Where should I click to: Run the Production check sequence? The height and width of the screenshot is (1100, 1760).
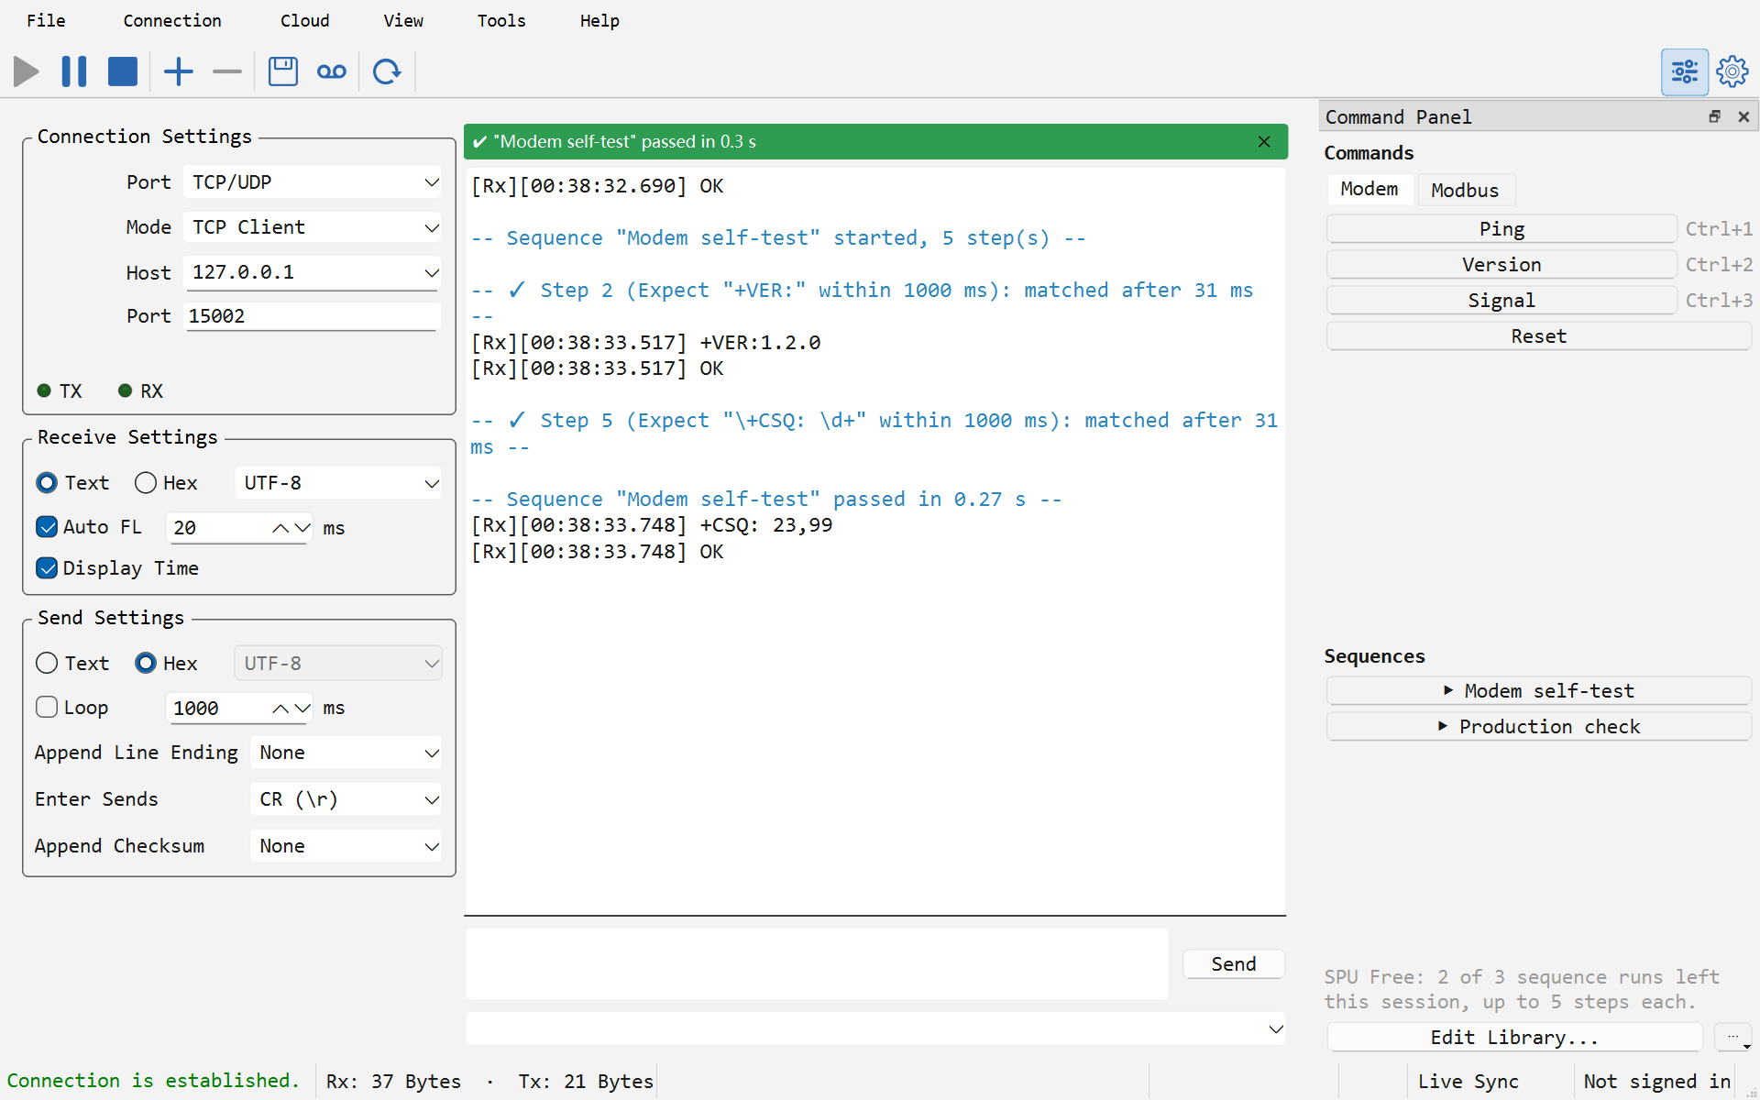click(x=1538, y=727)
